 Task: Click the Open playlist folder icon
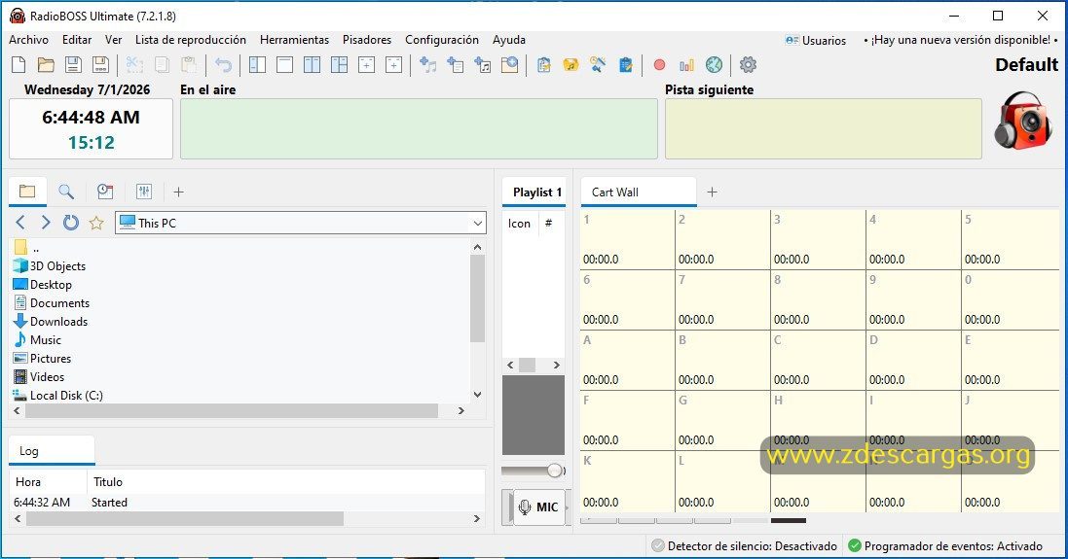[x=47, y=64]
